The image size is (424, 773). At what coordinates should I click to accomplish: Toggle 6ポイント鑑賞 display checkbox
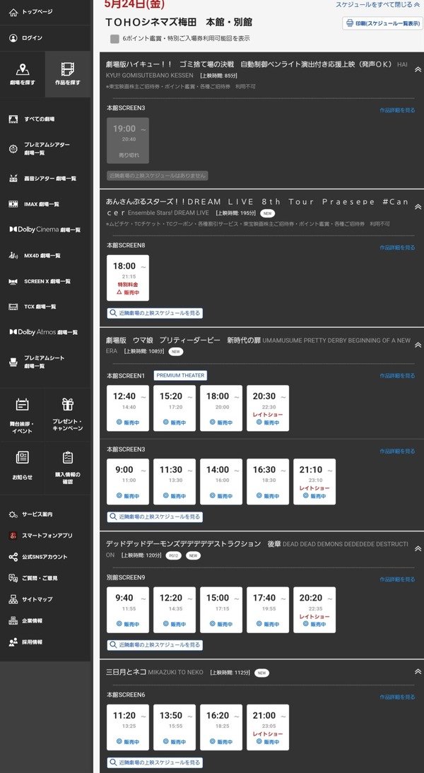click(x=114, y=39)
